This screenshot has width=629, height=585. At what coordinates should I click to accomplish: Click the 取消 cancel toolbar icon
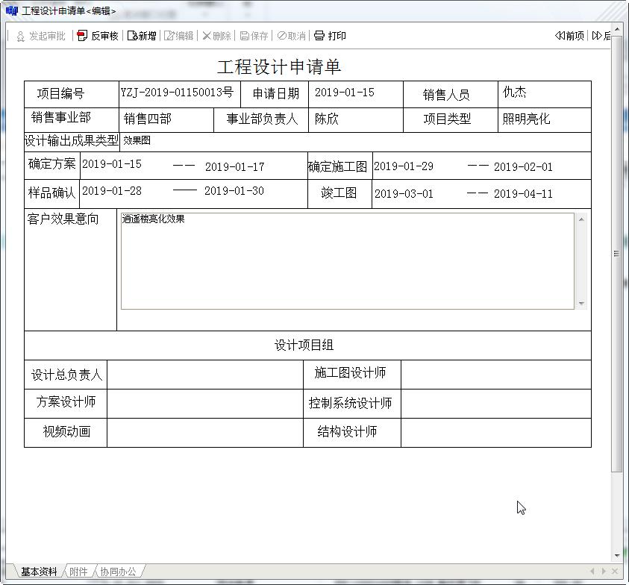291,36
